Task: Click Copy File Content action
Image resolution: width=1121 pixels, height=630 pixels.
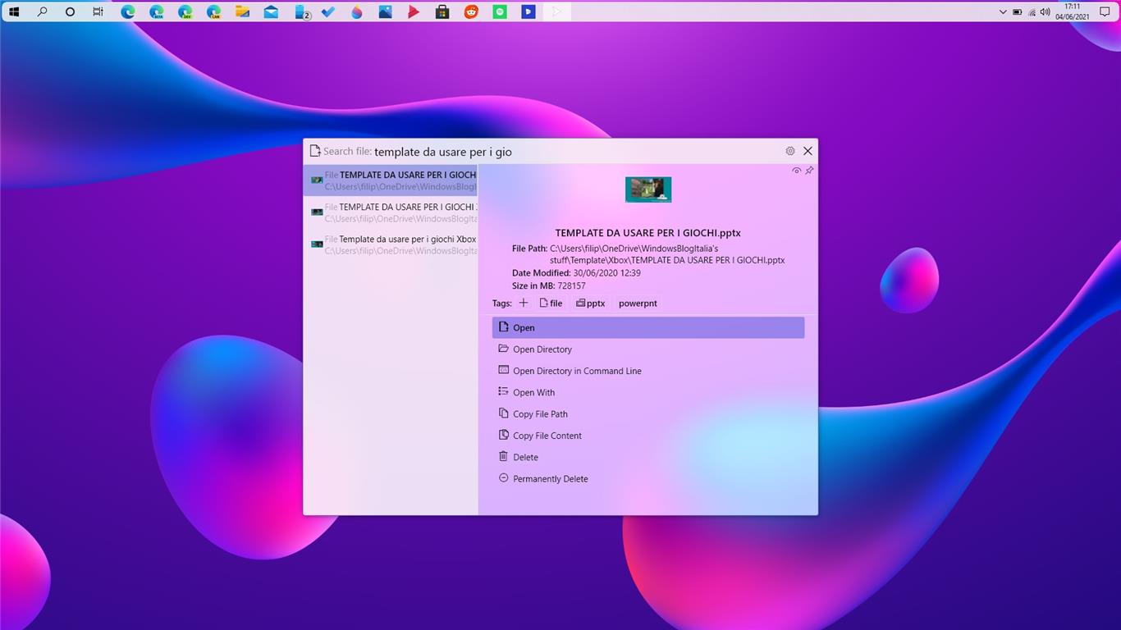Action: pyautogui.click(x=547, y=436)
